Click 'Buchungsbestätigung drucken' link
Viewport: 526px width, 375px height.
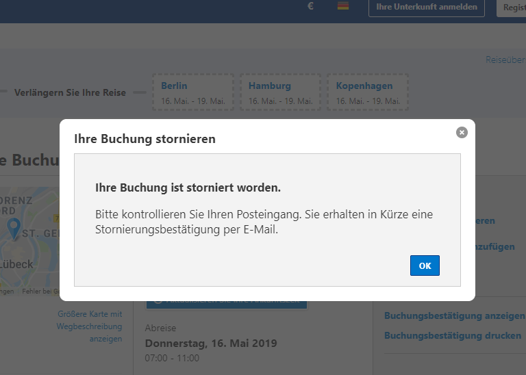click(453, 335)
